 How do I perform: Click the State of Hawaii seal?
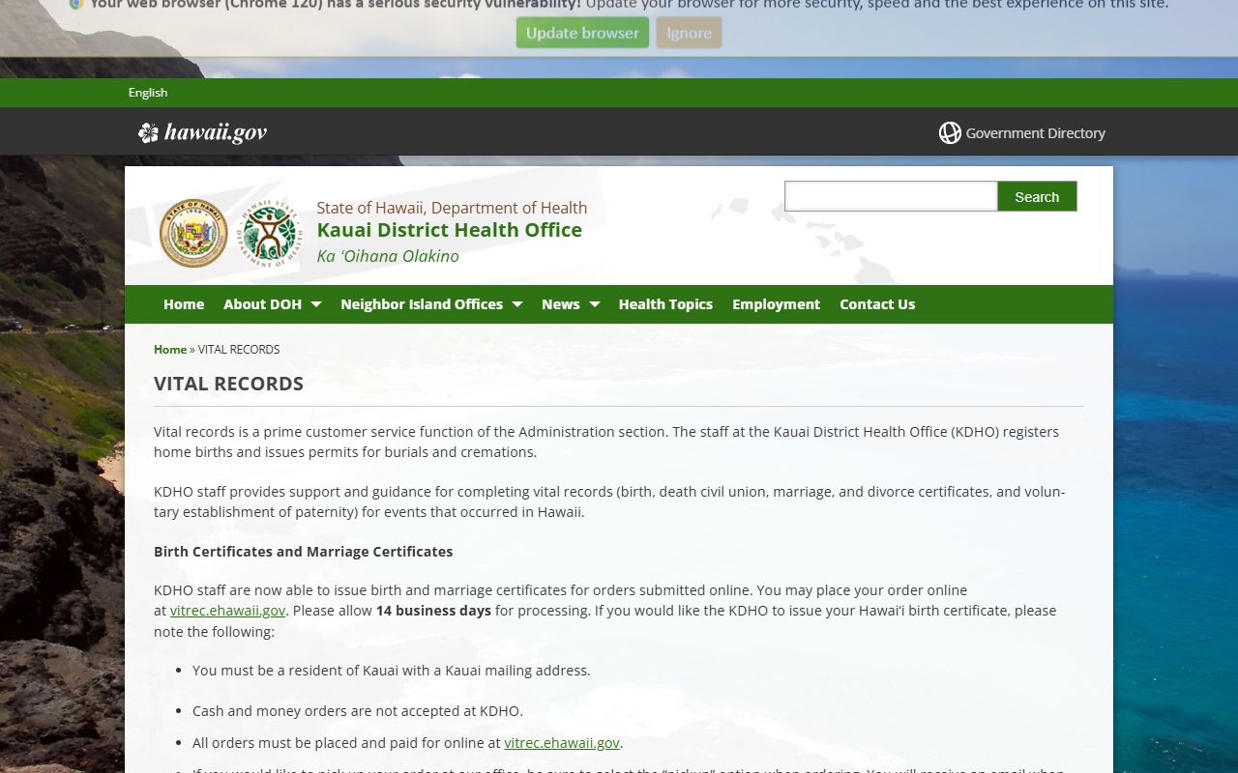[193, 234]
